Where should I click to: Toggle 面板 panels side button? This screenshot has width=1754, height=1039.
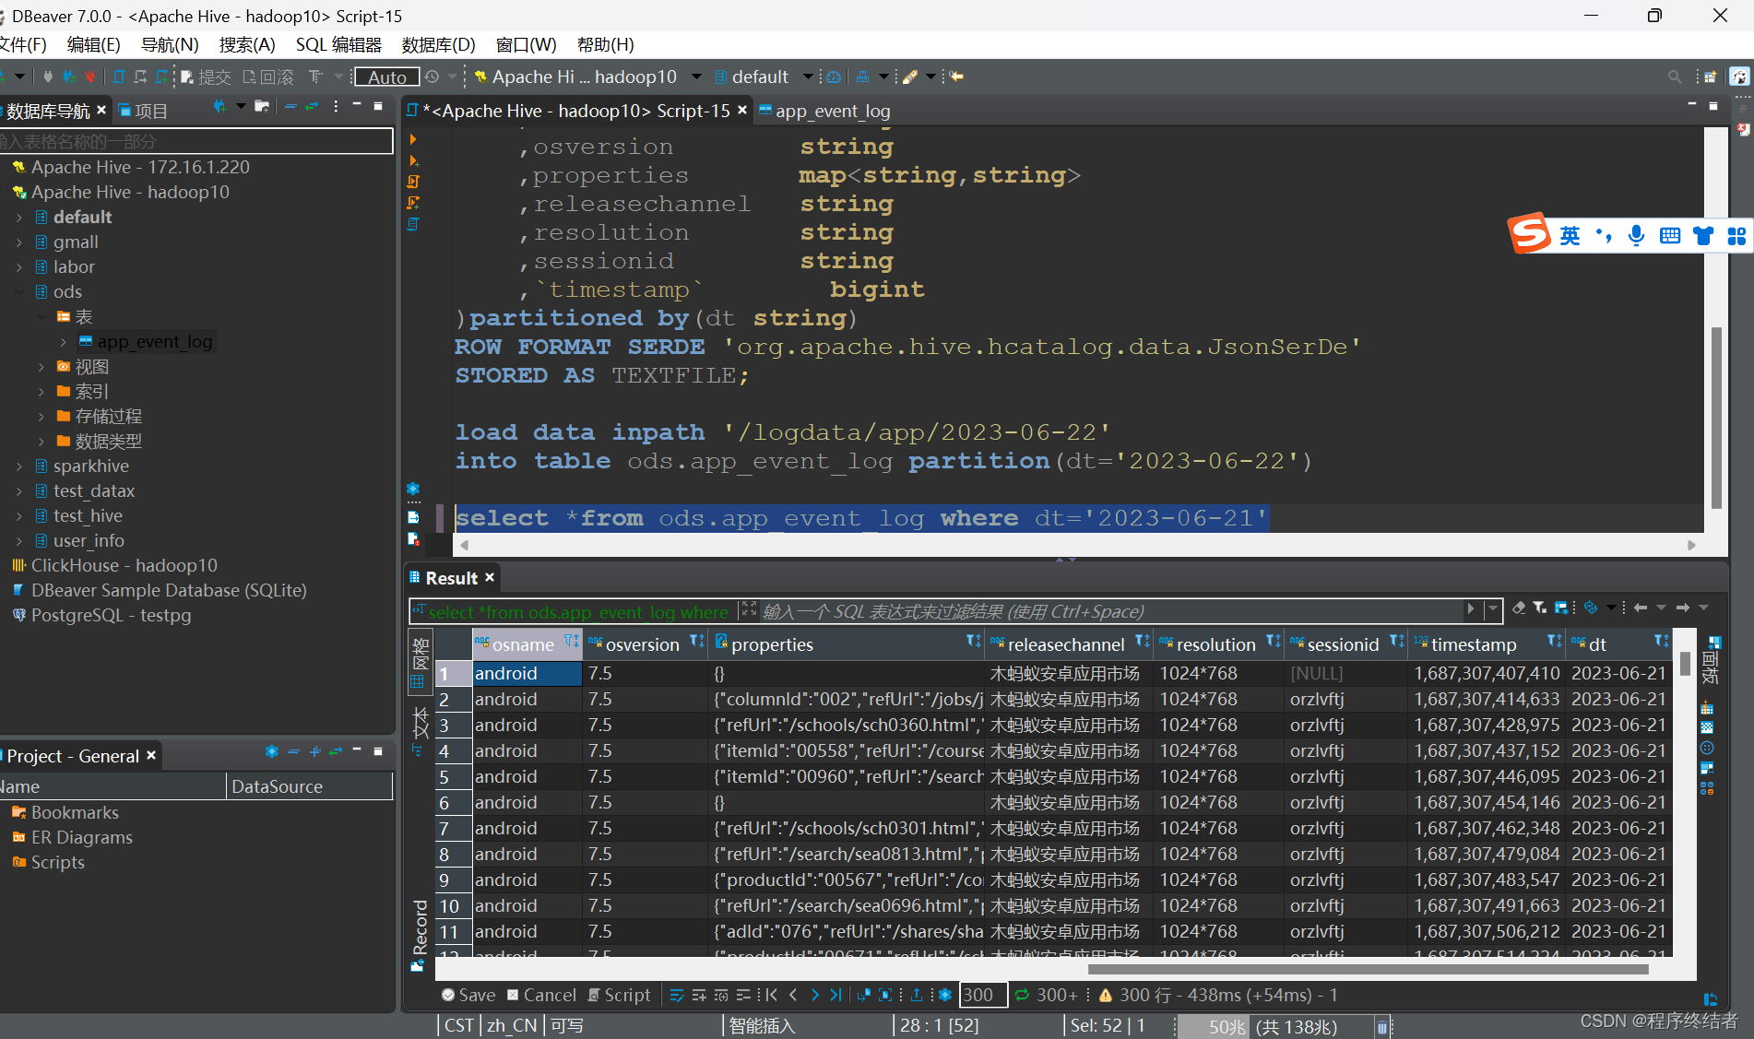[1711, 660]
